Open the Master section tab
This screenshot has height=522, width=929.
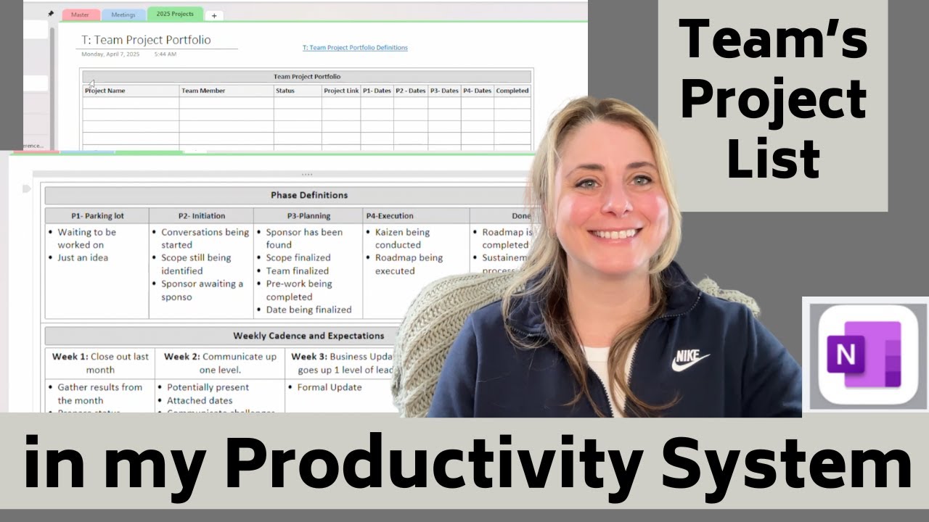tap(80, 14)
